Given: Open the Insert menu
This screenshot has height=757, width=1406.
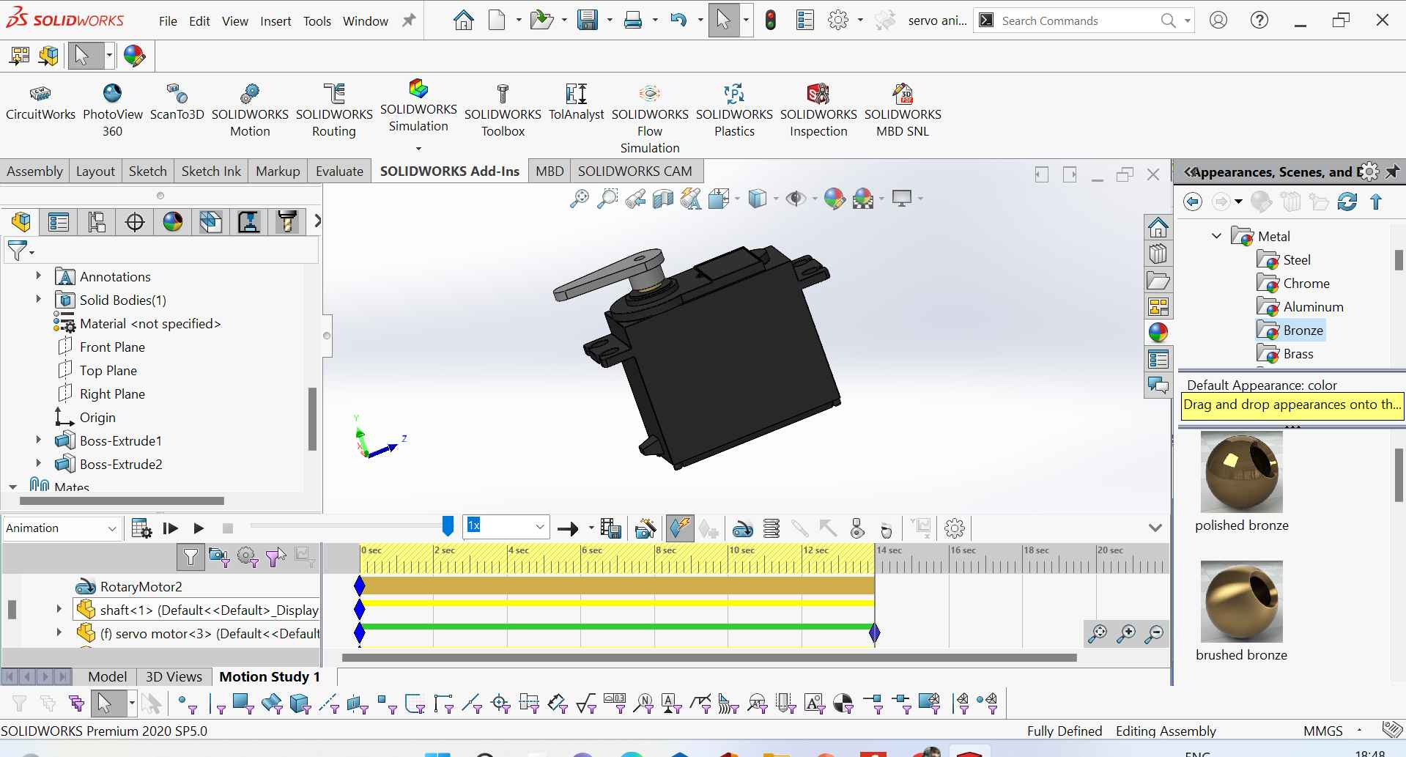Looking at the screenshot, I should click(x=275, y=21).
